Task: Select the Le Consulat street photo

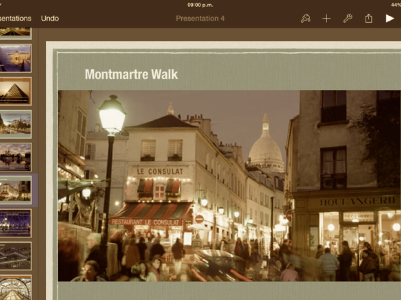Action: point(229,186)
